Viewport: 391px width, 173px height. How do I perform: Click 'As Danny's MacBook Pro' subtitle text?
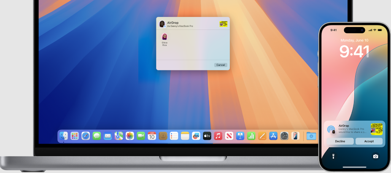click(180, 26)
